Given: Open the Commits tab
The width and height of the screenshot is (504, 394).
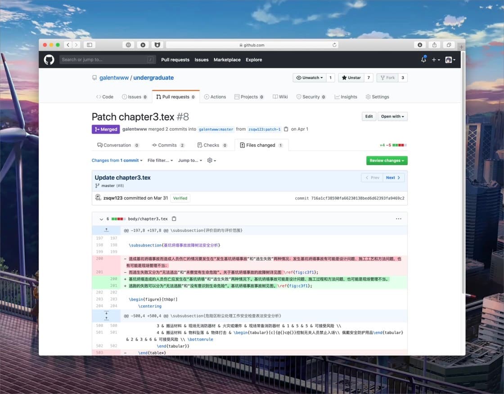Looking at the screenshot, I should coord(167,145).
